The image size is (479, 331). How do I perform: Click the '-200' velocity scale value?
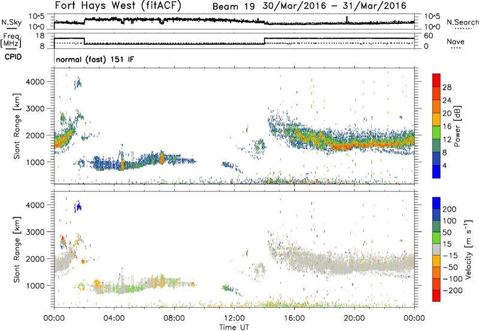[453, 290]
